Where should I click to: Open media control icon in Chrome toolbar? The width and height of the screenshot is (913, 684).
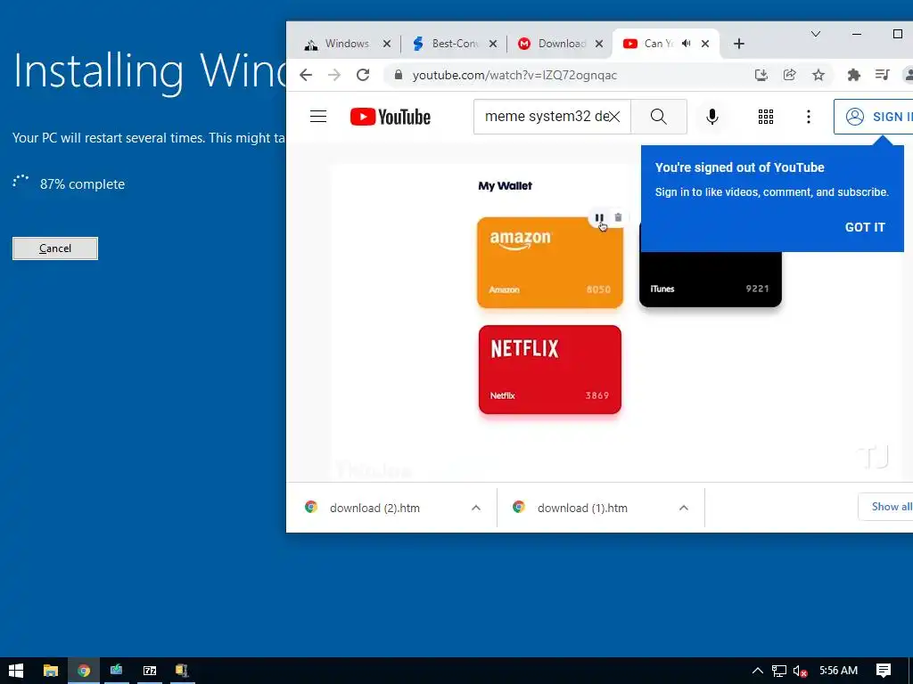882,75
